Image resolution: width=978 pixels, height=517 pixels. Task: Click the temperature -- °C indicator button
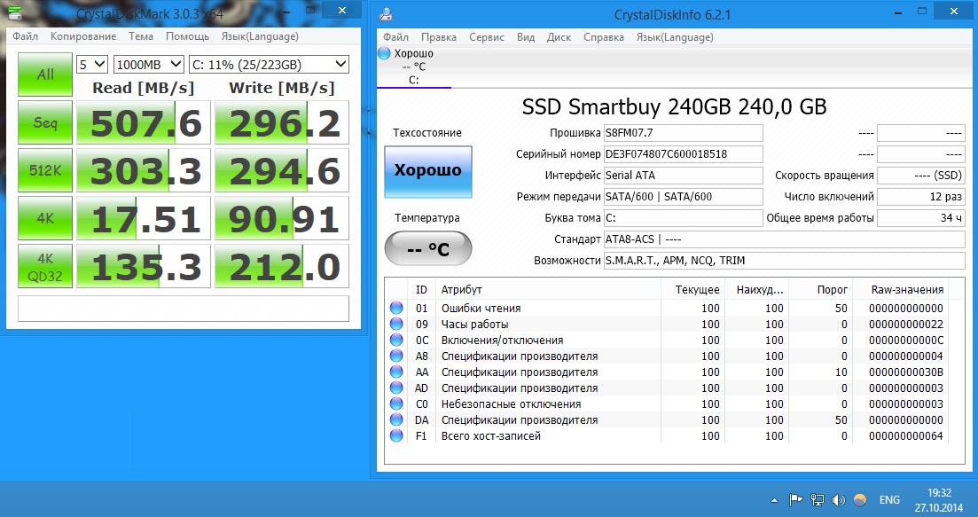coord(428,248)
